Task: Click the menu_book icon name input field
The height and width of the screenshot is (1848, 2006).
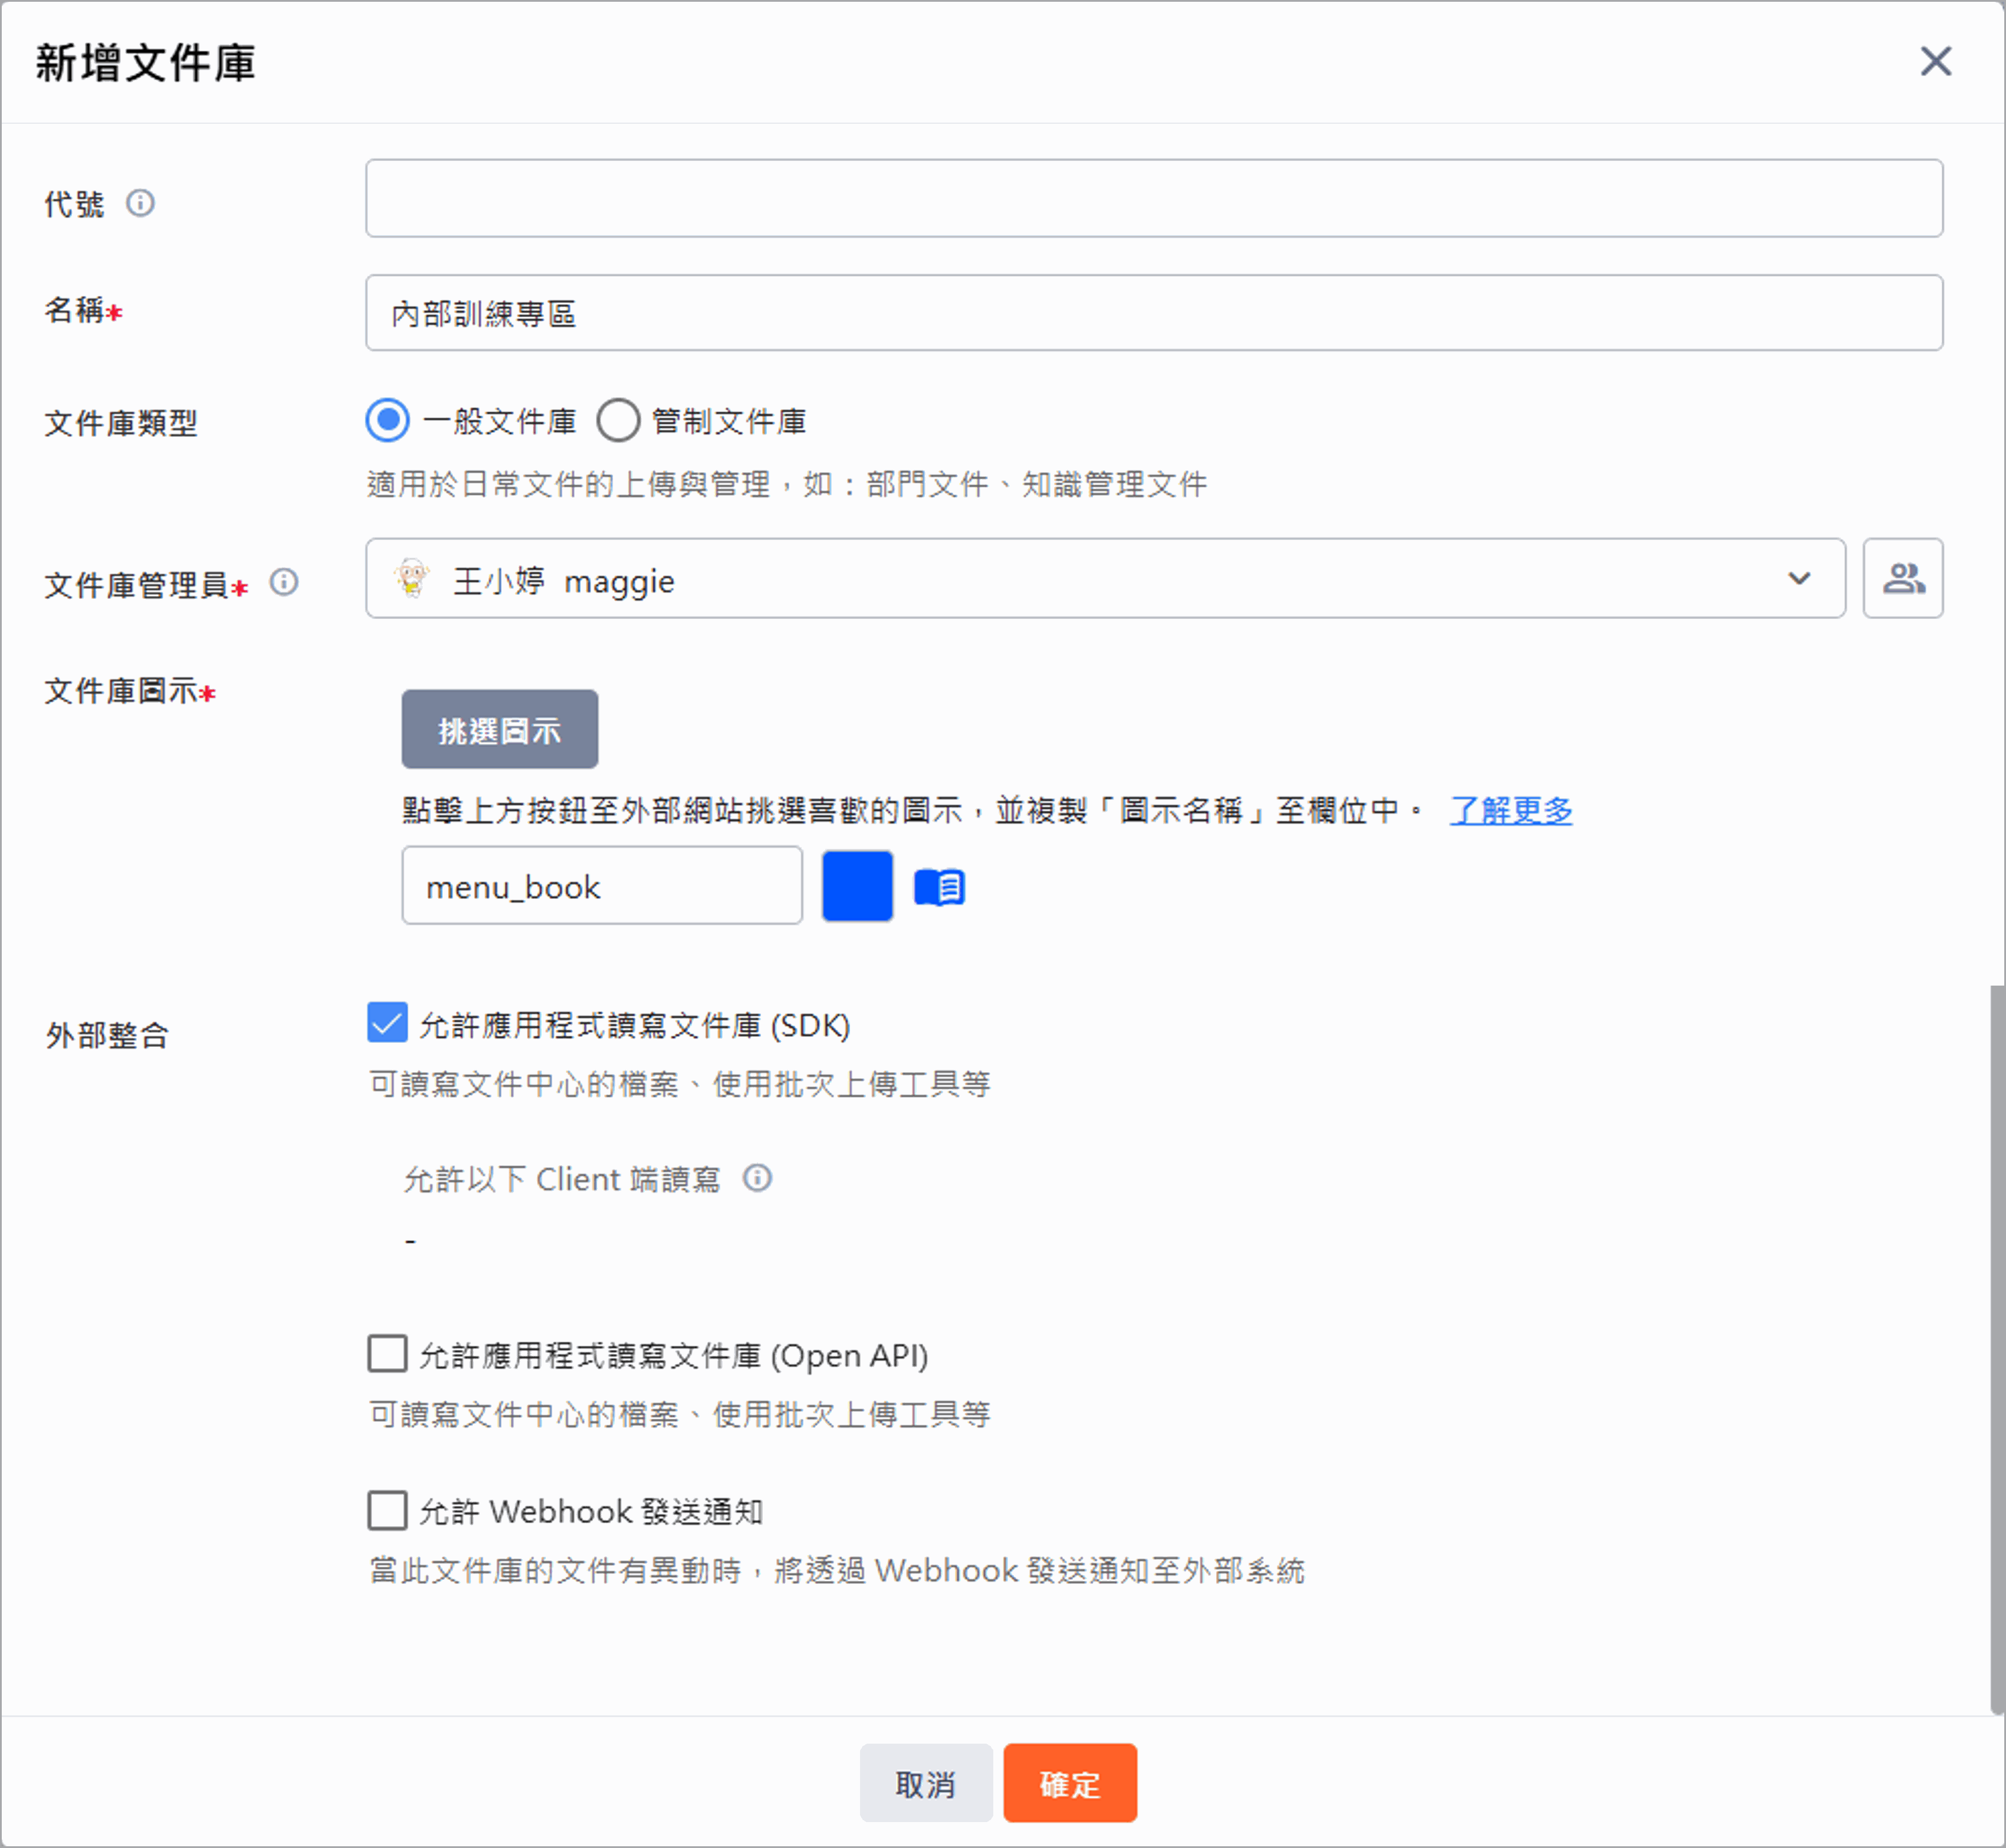Action: coord(601,886)
